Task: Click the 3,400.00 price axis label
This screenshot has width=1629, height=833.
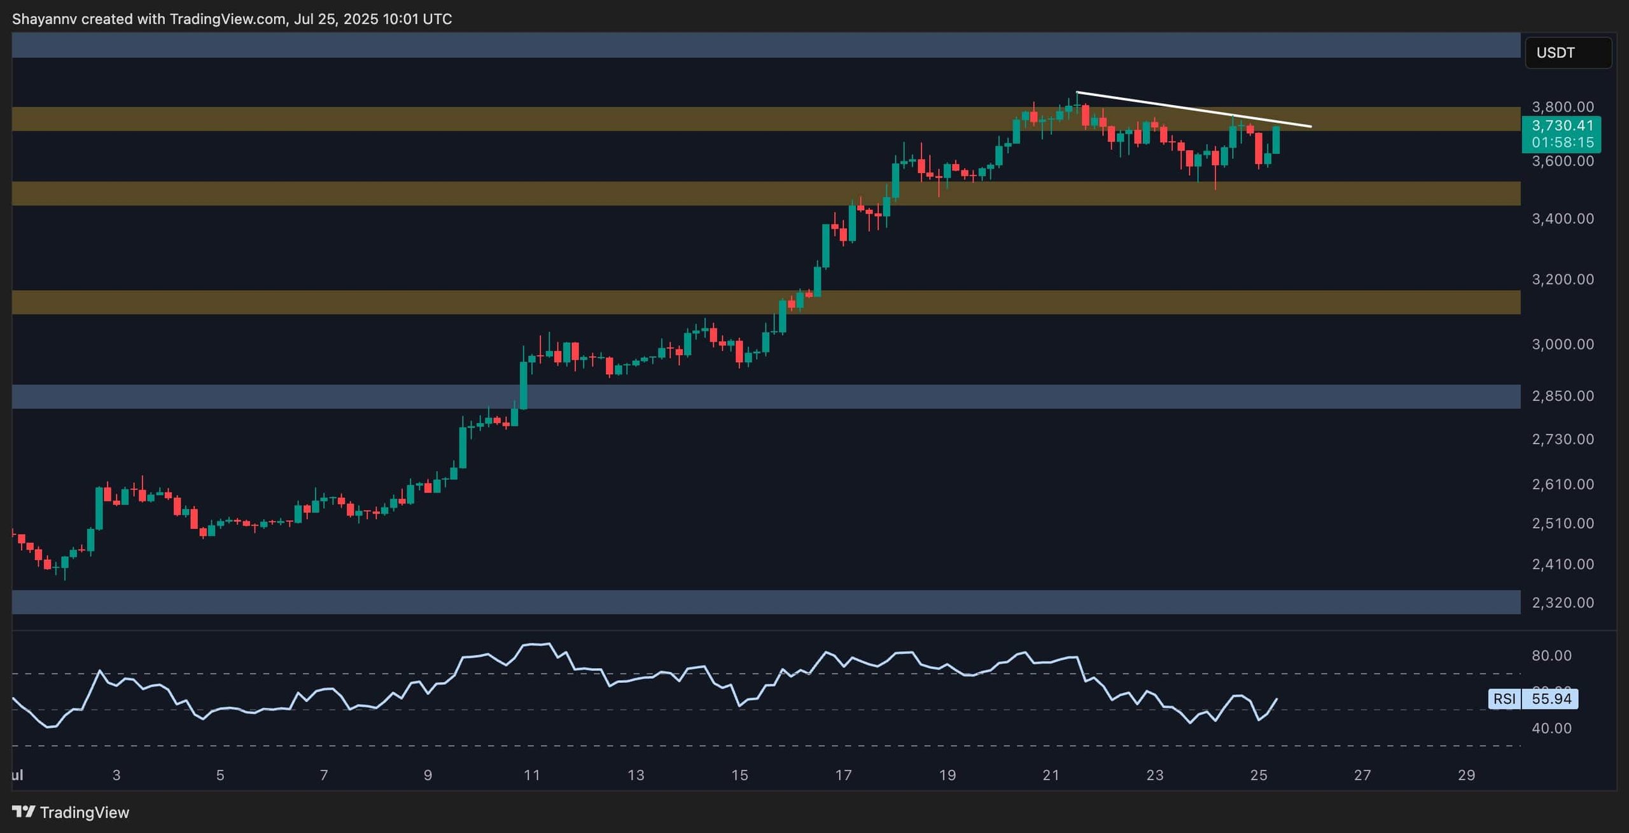Action: tap(1563, 219)
